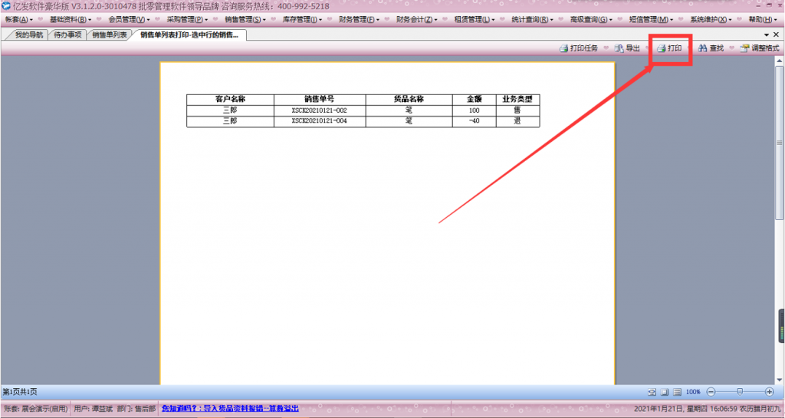785x418 pixels.
Task: Click 笔 in the -40 amount row
Action: [409, 121]
